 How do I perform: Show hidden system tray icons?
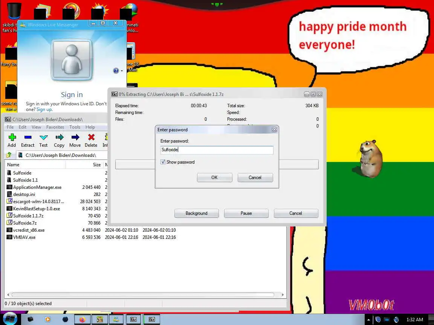[368, 320]
